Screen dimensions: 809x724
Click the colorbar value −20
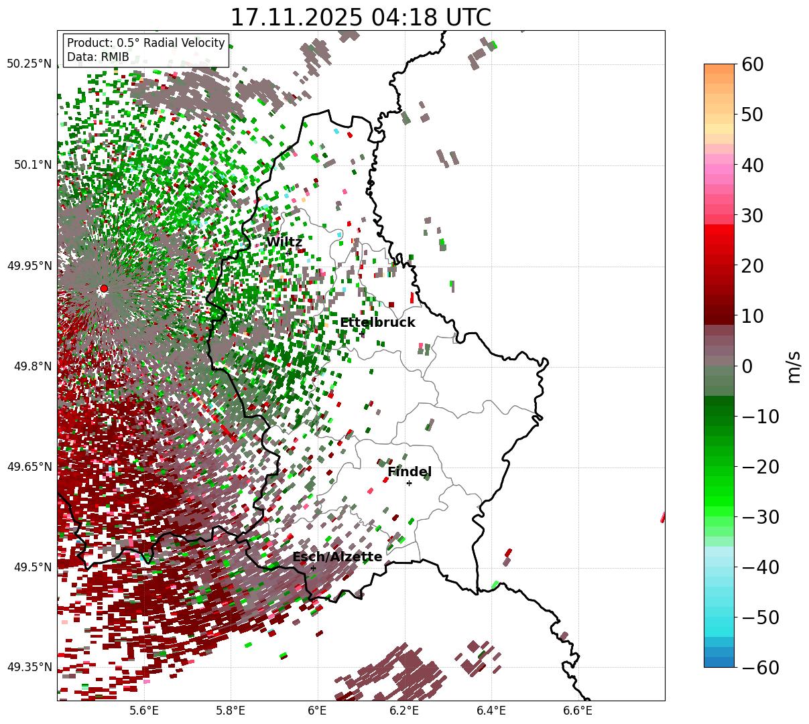point(759,467)
